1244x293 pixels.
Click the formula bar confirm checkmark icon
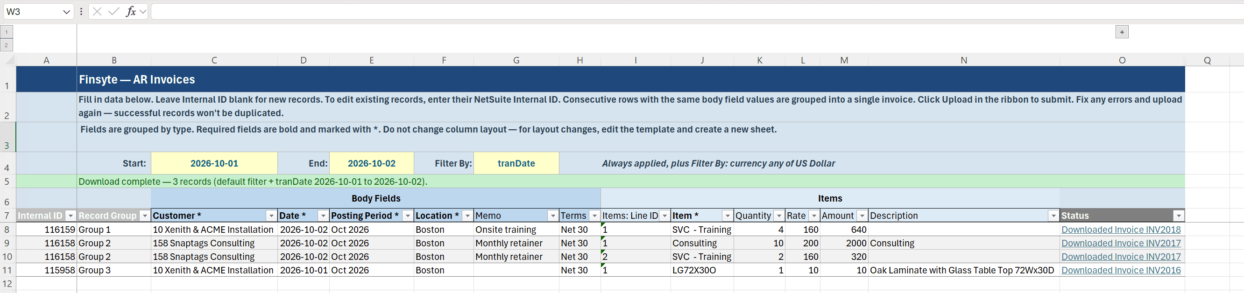coord(113,12)
